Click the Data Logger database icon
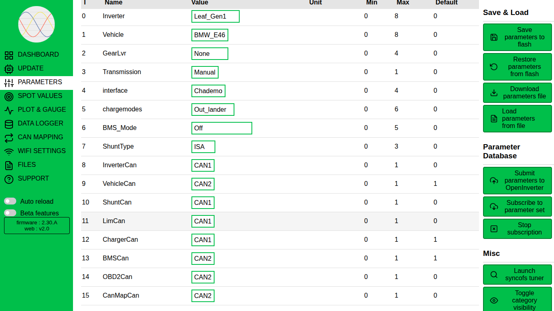The image size is (554, 311). point(9,124)
